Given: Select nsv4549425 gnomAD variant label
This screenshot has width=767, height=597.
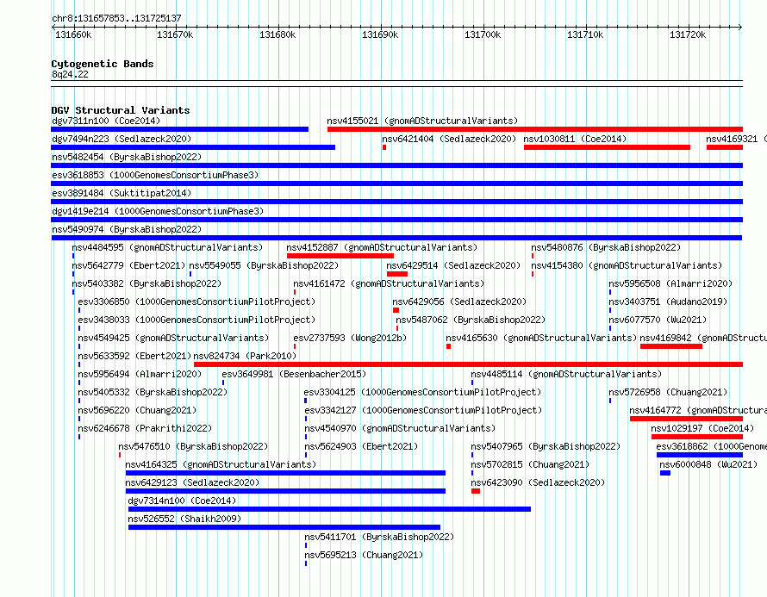Looking at the screenshot, I should 173,338.
